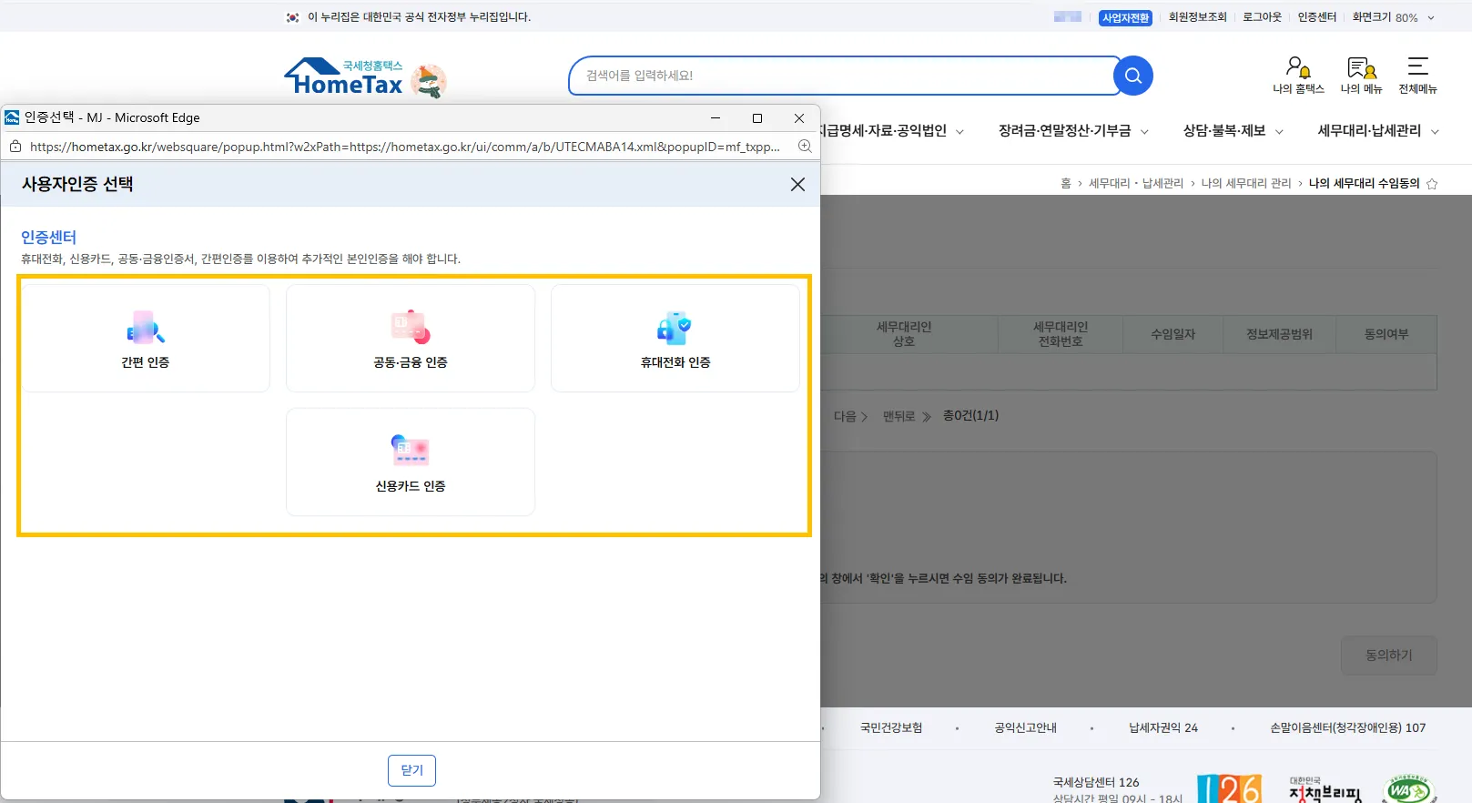The height and width of the screenshot is (803, 1472).
Task: Expand the 화면크기 80% dropdown
Action: click(1393, 17)
